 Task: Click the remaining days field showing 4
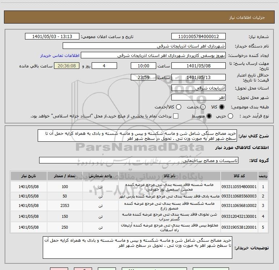[x=104, y=66]
